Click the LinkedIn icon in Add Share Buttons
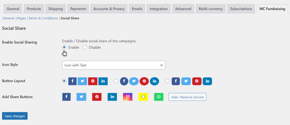The width and height of the screenshot is (290, 125). [112, 97]
